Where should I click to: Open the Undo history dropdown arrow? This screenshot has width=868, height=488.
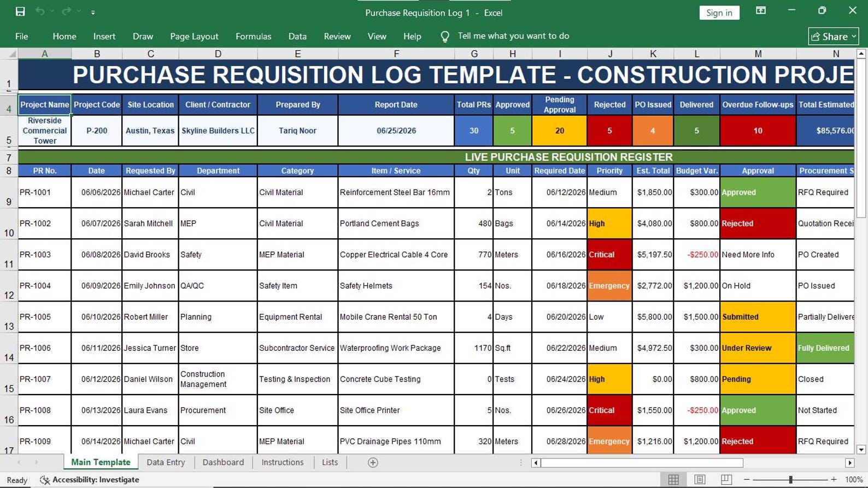point(52,11)
